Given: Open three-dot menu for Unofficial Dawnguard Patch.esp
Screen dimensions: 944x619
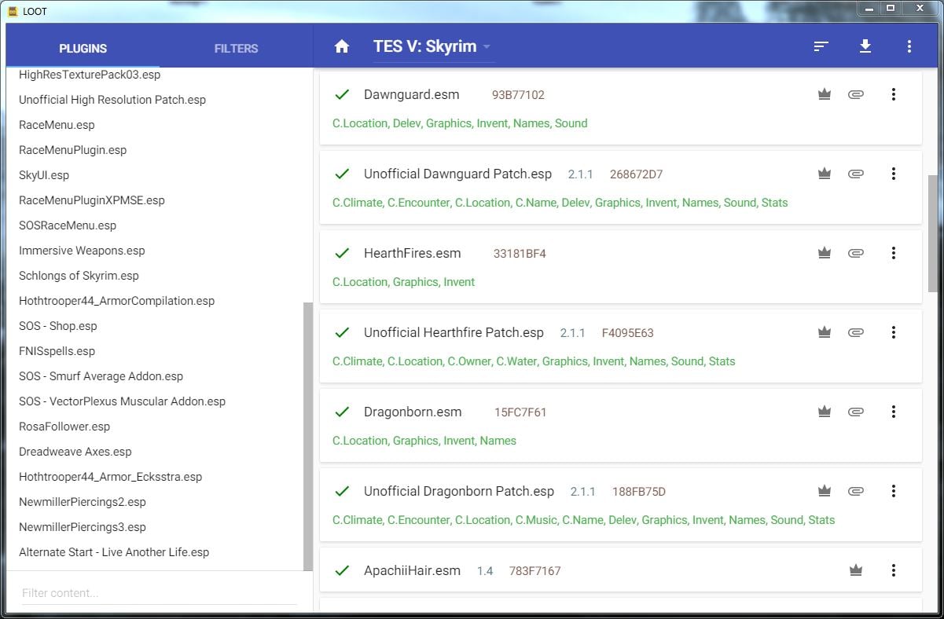Looking at the screenshot, I should (x=894, y=174).
